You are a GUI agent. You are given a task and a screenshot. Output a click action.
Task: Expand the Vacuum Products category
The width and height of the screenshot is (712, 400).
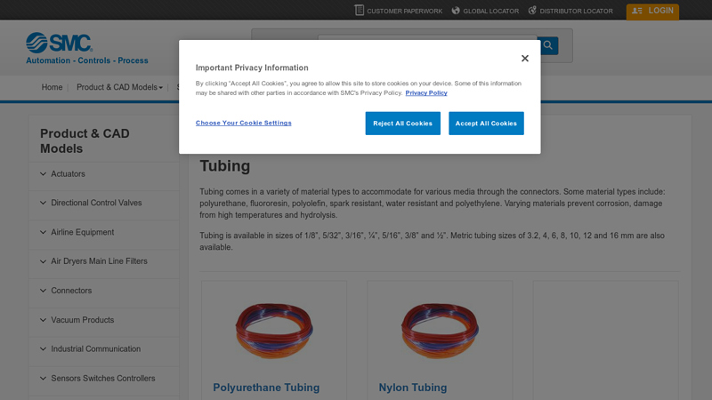[82, 320]
